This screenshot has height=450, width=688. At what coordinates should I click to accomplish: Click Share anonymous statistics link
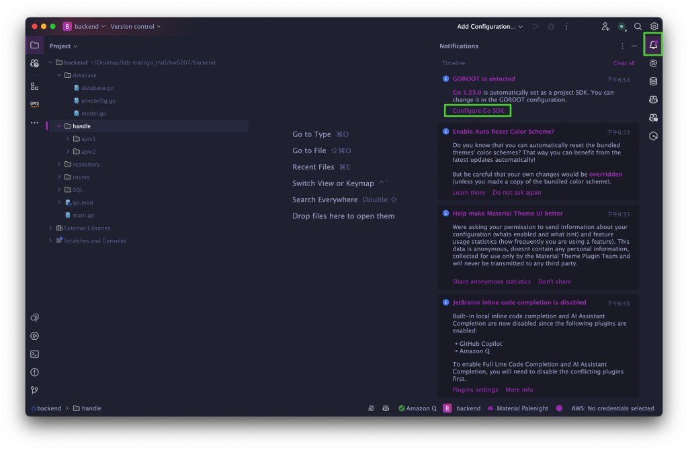tap(491, 281)
